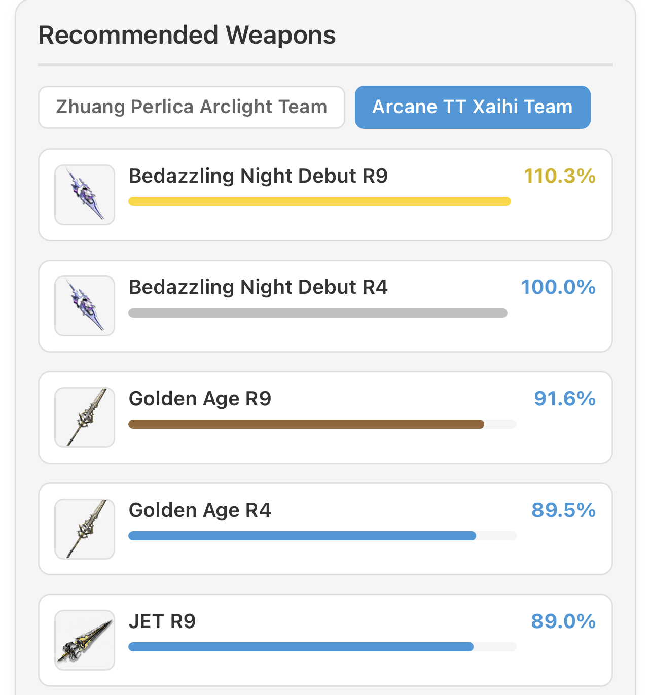Click the gray 100.0% baseline bar
651x695 pixels.
coord(318,313)
